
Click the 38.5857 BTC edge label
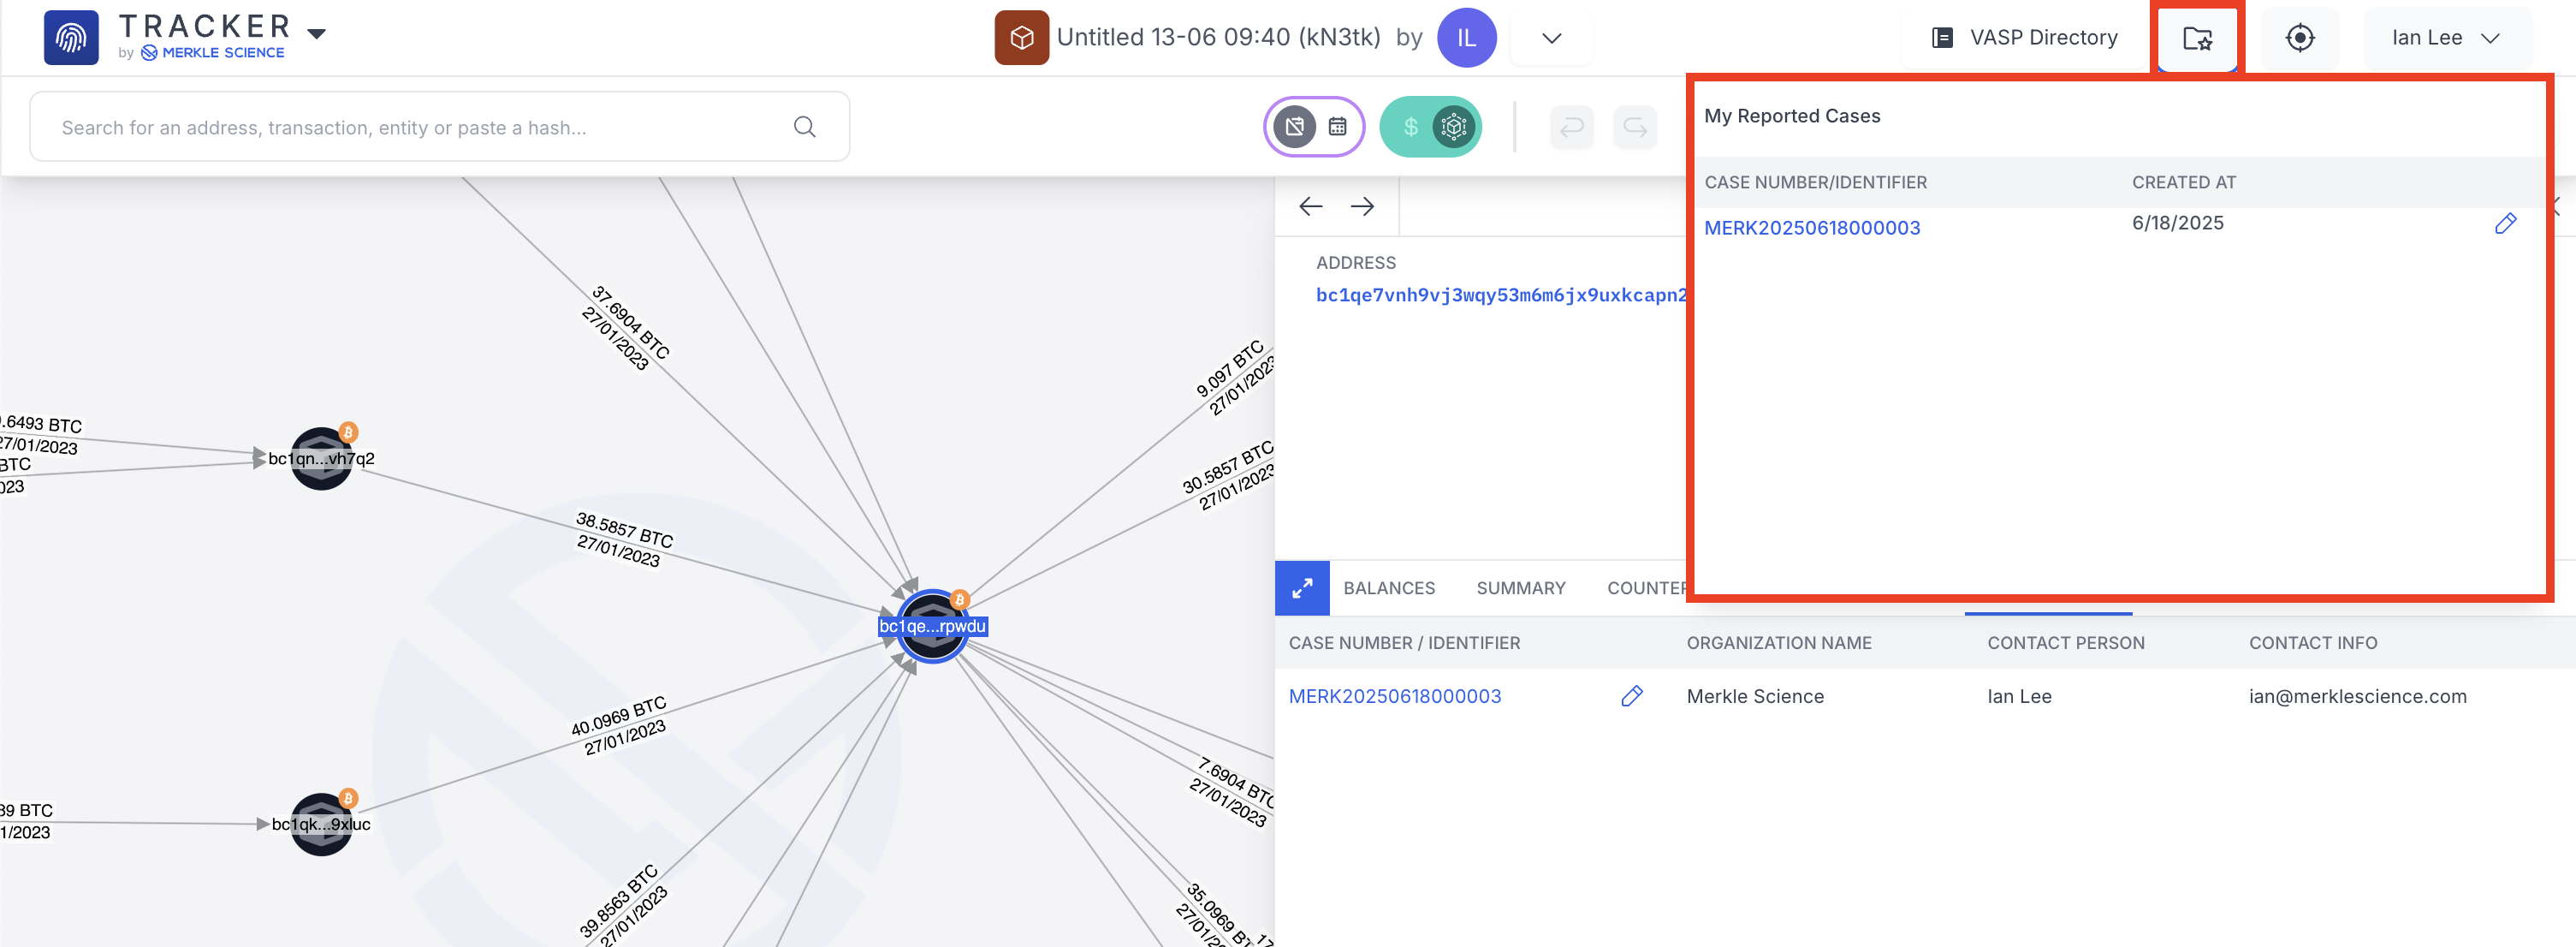click(x=624, y=530)
